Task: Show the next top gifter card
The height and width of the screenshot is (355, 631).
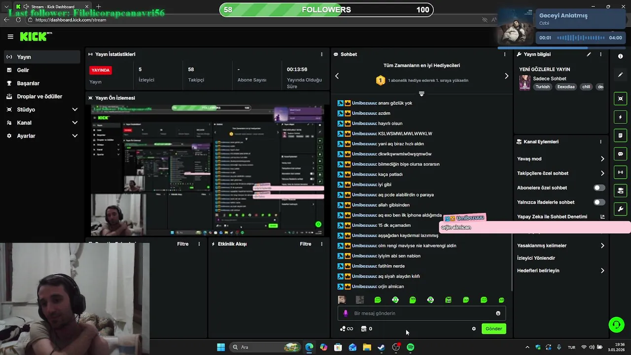Action: (x=506, y=76)
